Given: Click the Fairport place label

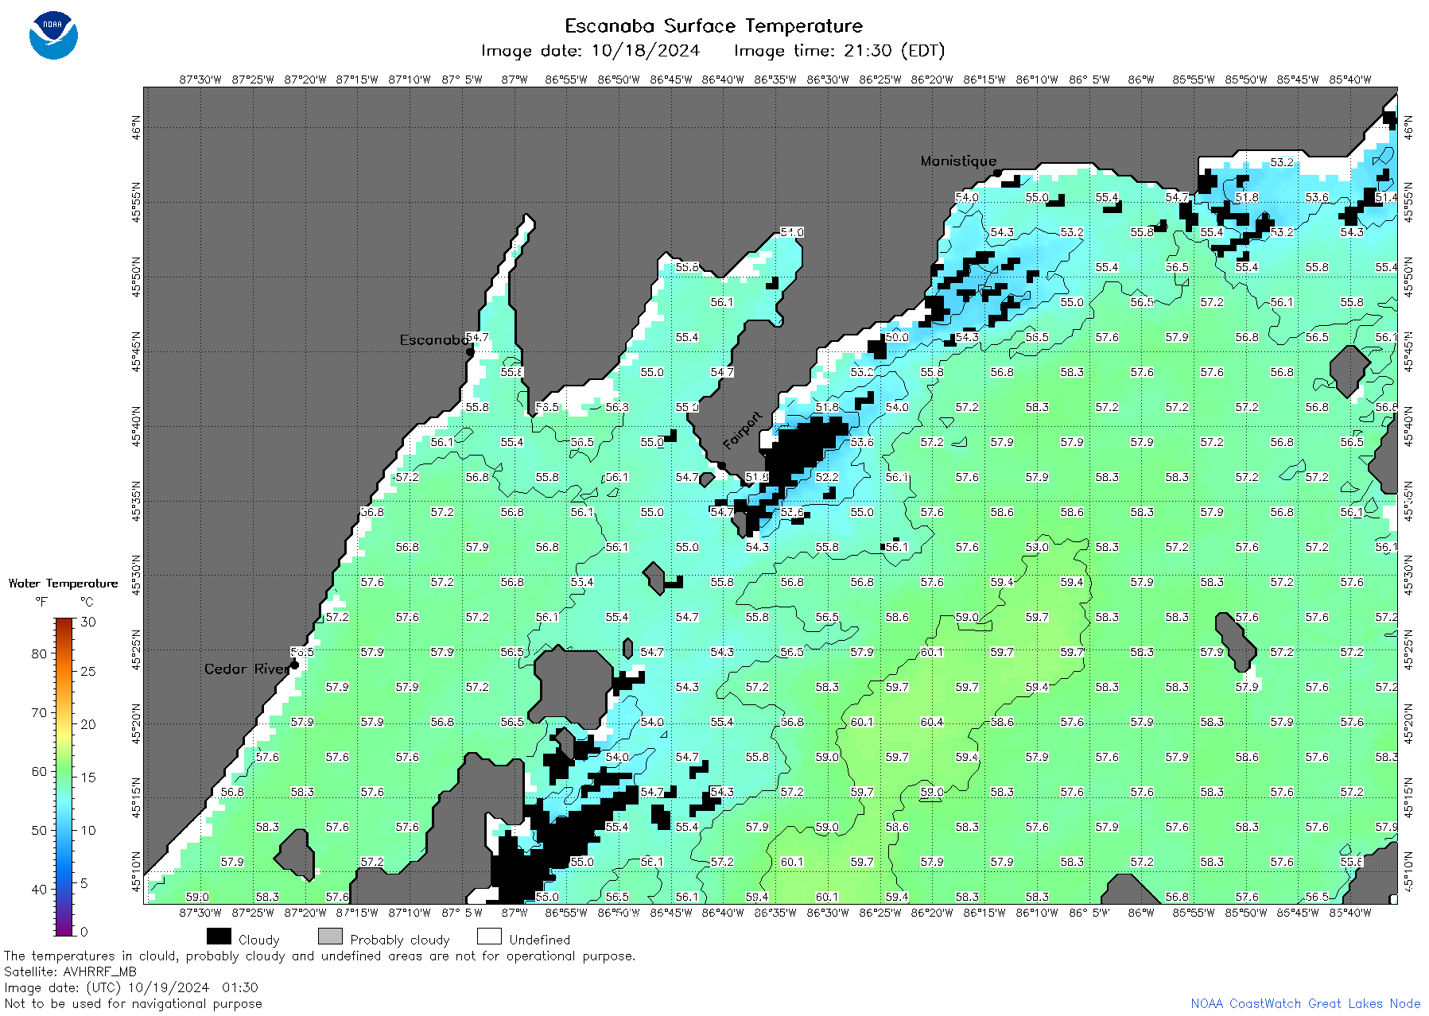Looking at the screenshot, I should coord(743,430).
